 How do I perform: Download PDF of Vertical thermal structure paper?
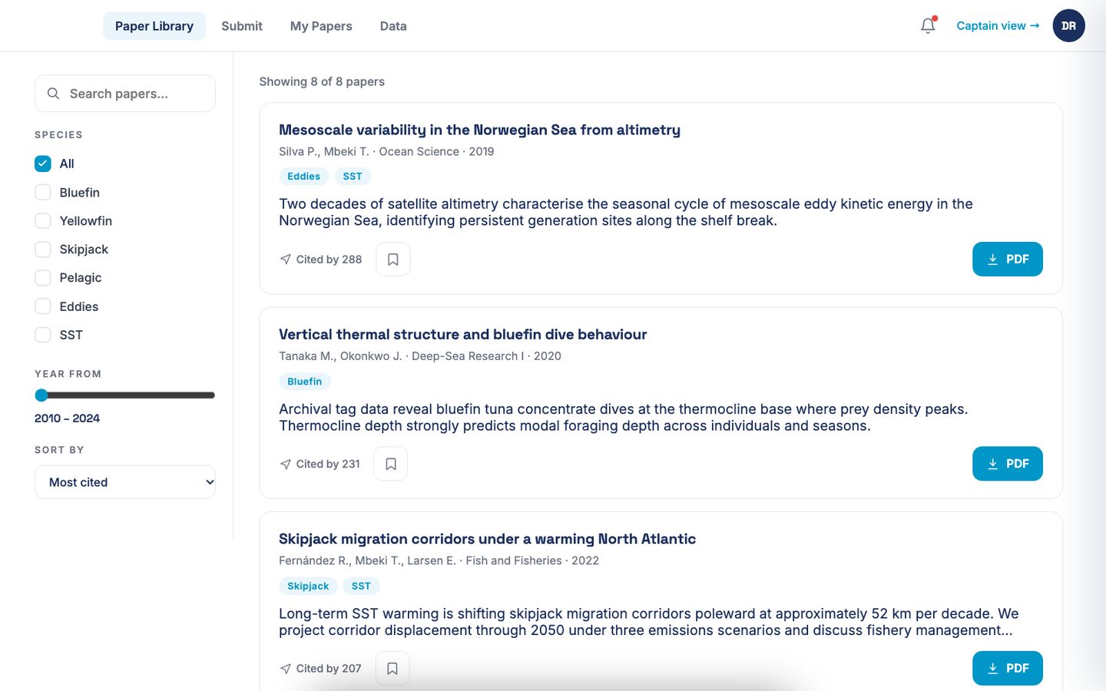click(x=1008, y=464)
